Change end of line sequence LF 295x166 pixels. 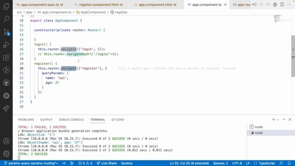pos(248,163)
